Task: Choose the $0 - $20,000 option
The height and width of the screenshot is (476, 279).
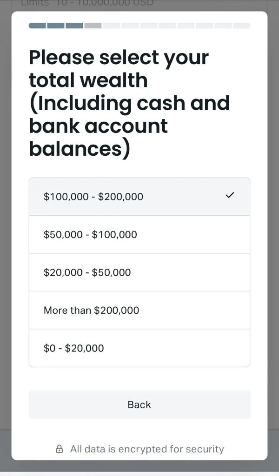Action: pyautogui.click(x=73, y=348)
